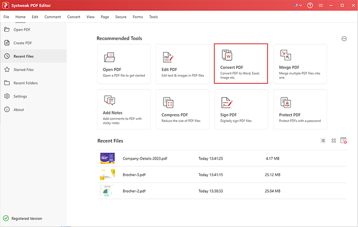Click the Systweak PDF Editor logo
This screenshot has height=227, width=358.
point(6,5)
